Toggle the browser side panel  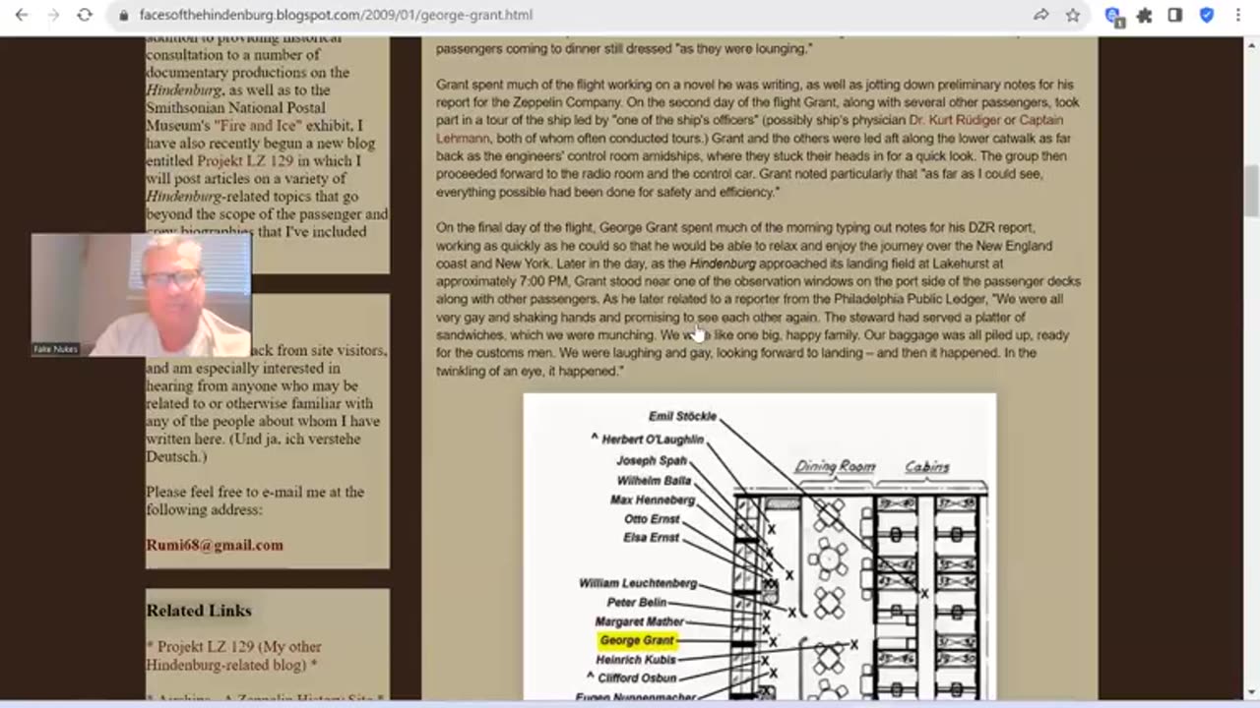[x=1175, y=15]
